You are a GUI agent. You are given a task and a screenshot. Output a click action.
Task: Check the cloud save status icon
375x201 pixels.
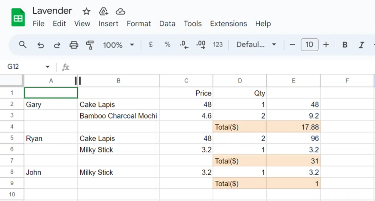[x=120, y=12]
